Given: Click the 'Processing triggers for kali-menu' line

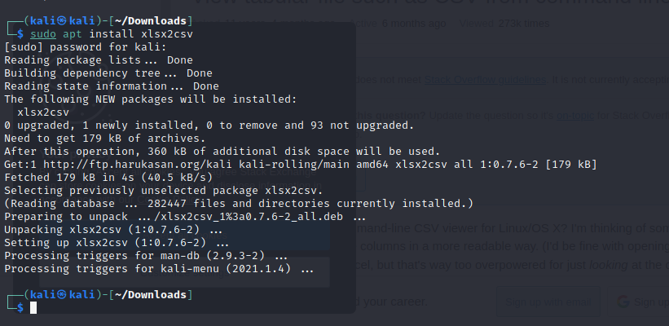Looking at the screenshot, I should click(x=159, y=268).
